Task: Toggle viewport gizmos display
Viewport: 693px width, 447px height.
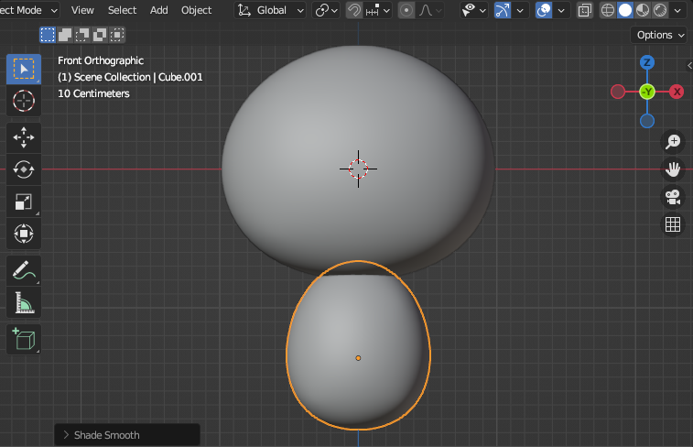Action: click(502, 10)
